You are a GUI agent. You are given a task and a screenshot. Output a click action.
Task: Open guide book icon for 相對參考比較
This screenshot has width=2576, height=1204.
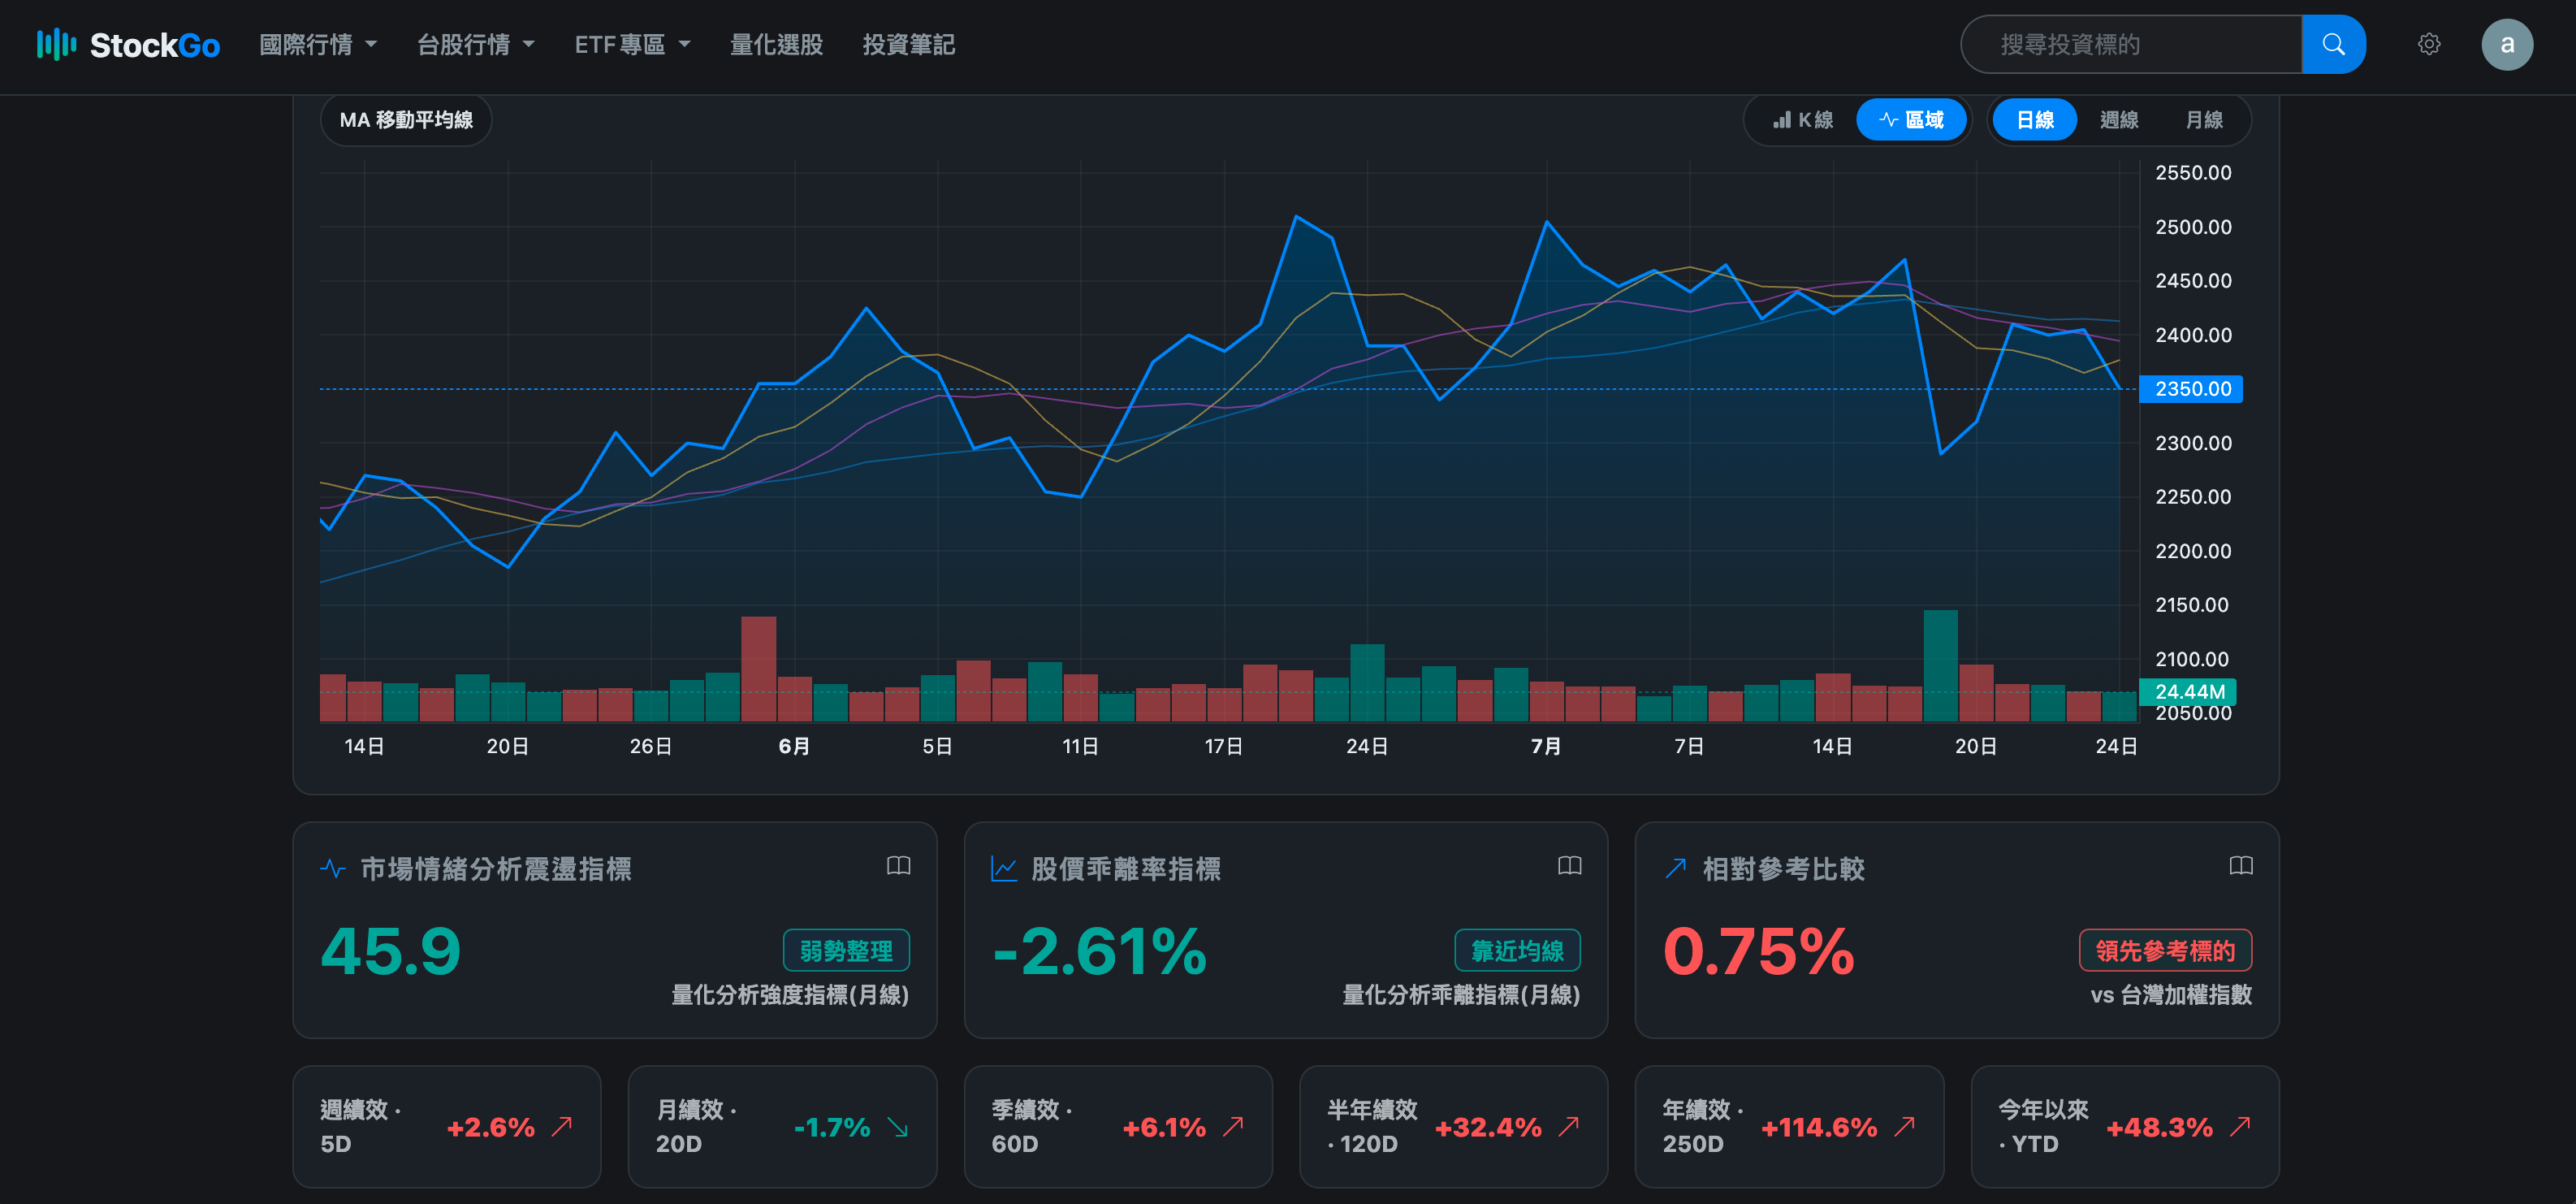tap(2240, 865)
